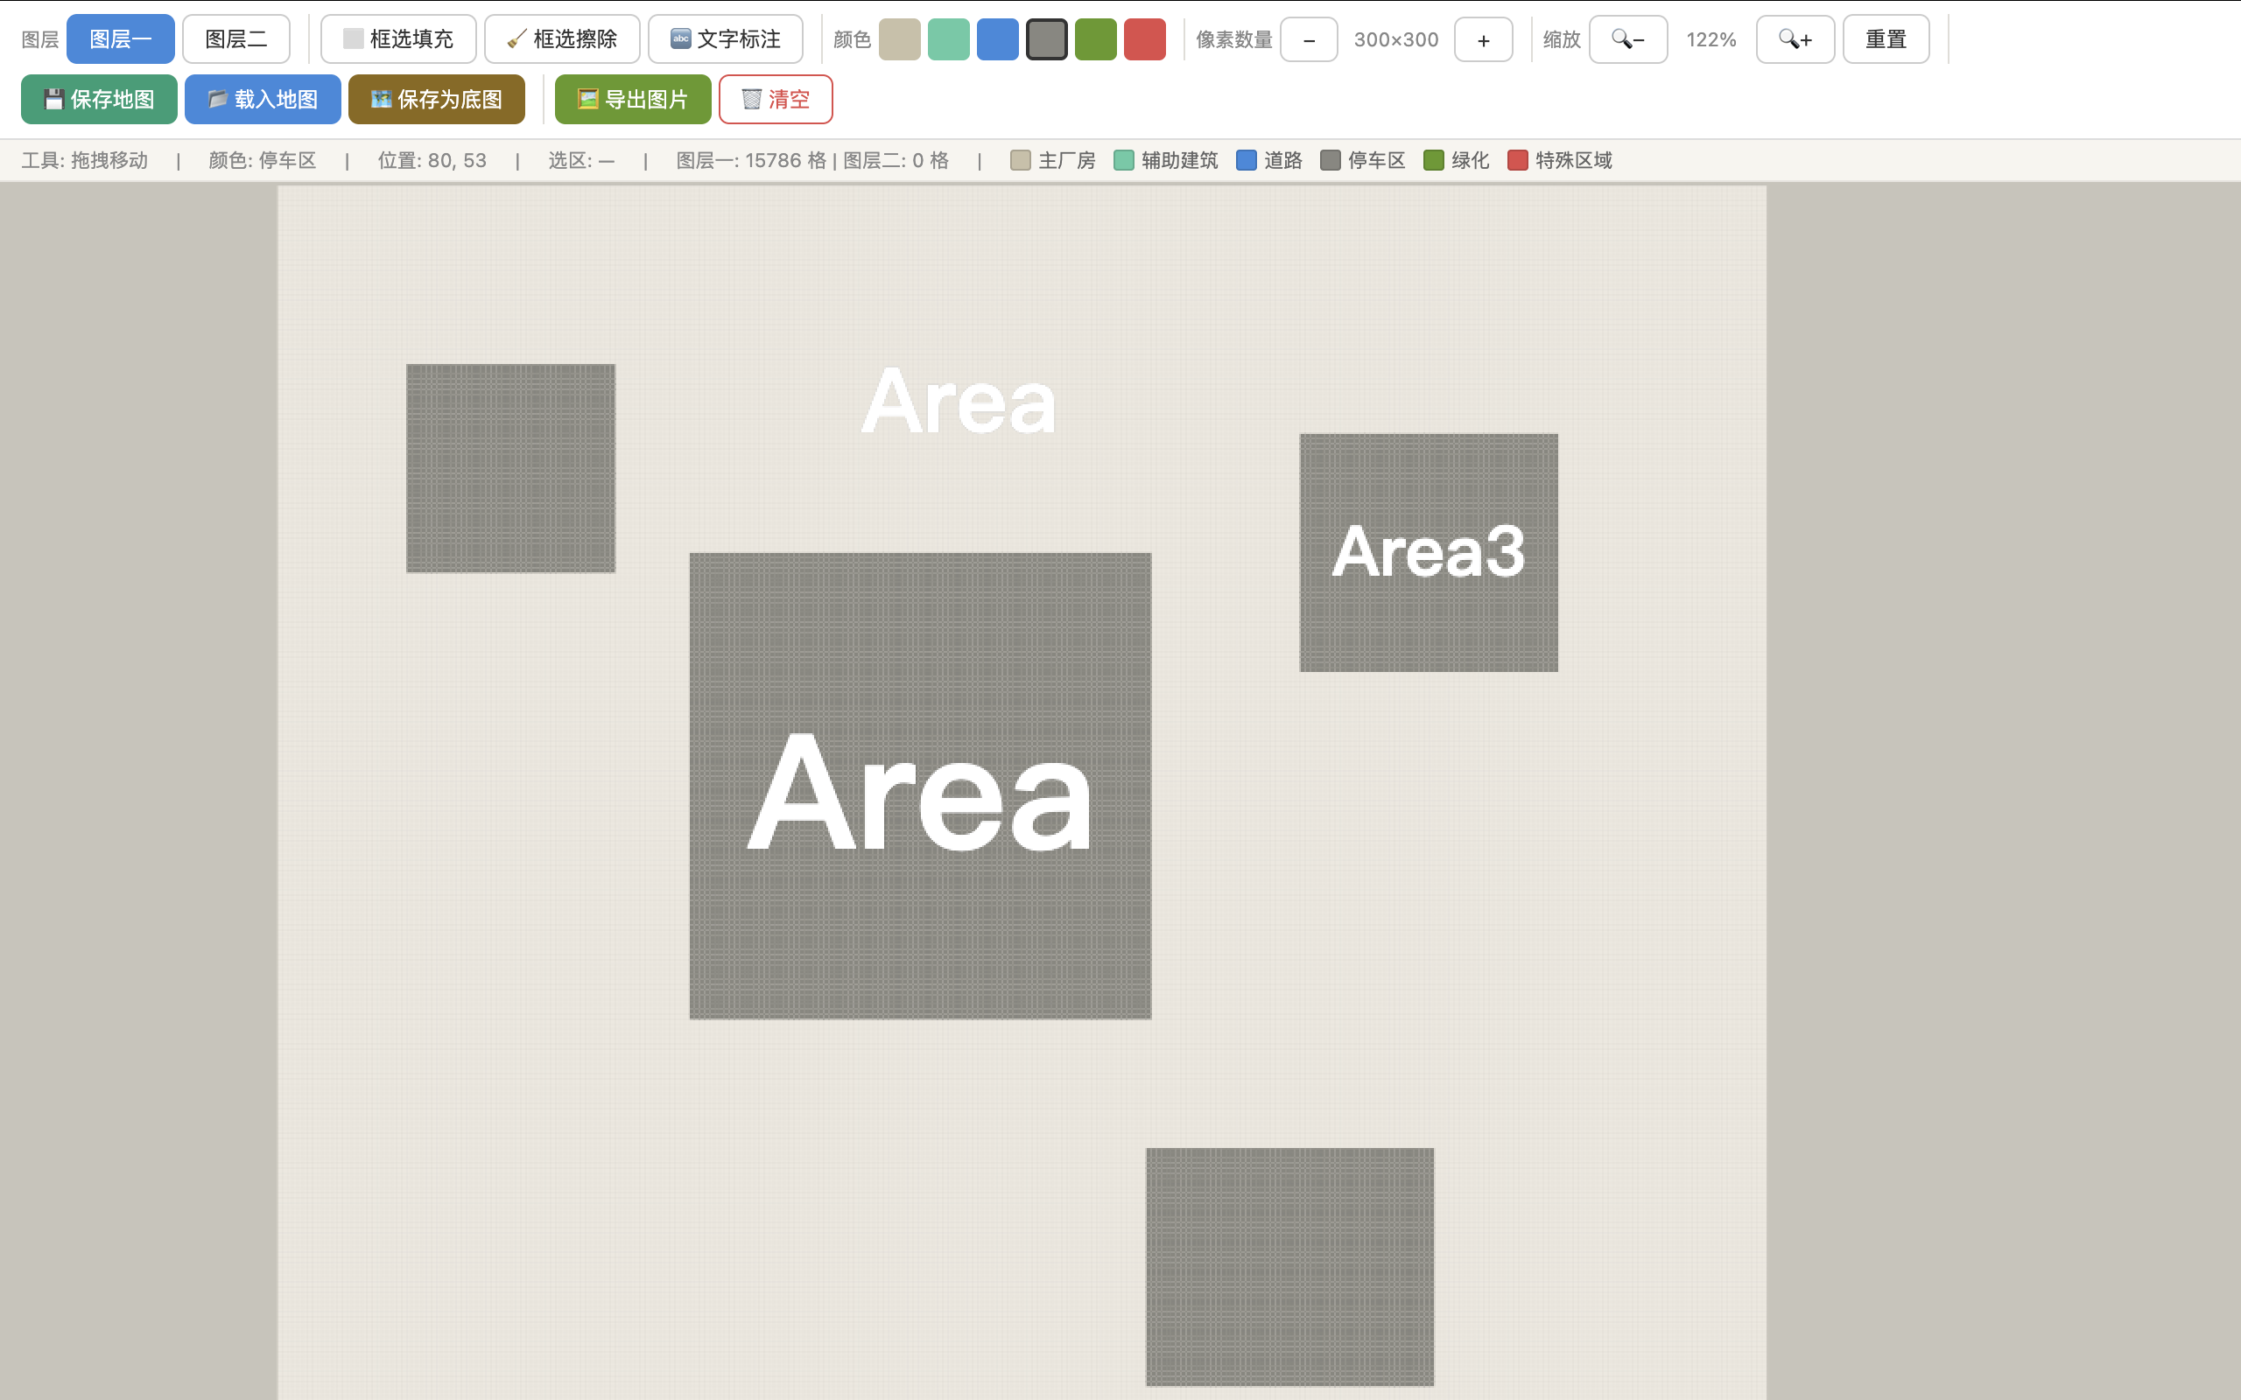Click the gray block without label at upper left
This screenshot has height=1400, width=2241.
510,467
